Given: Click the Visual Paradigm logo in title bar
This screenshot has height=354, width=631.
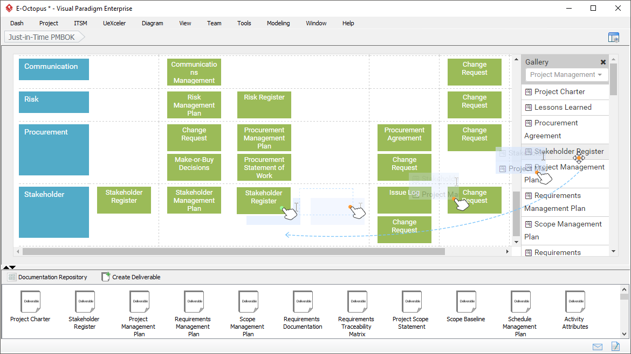Looking at the screenshot, I should pyautogui.click(x=9, y=8).
